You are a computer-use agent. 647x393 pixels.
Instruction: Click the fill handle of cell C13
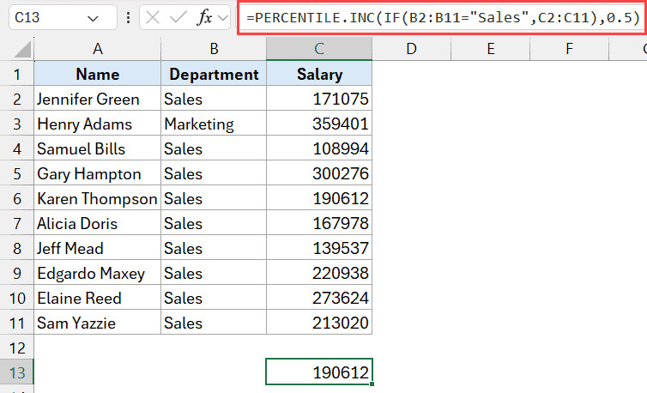point(372,384)
